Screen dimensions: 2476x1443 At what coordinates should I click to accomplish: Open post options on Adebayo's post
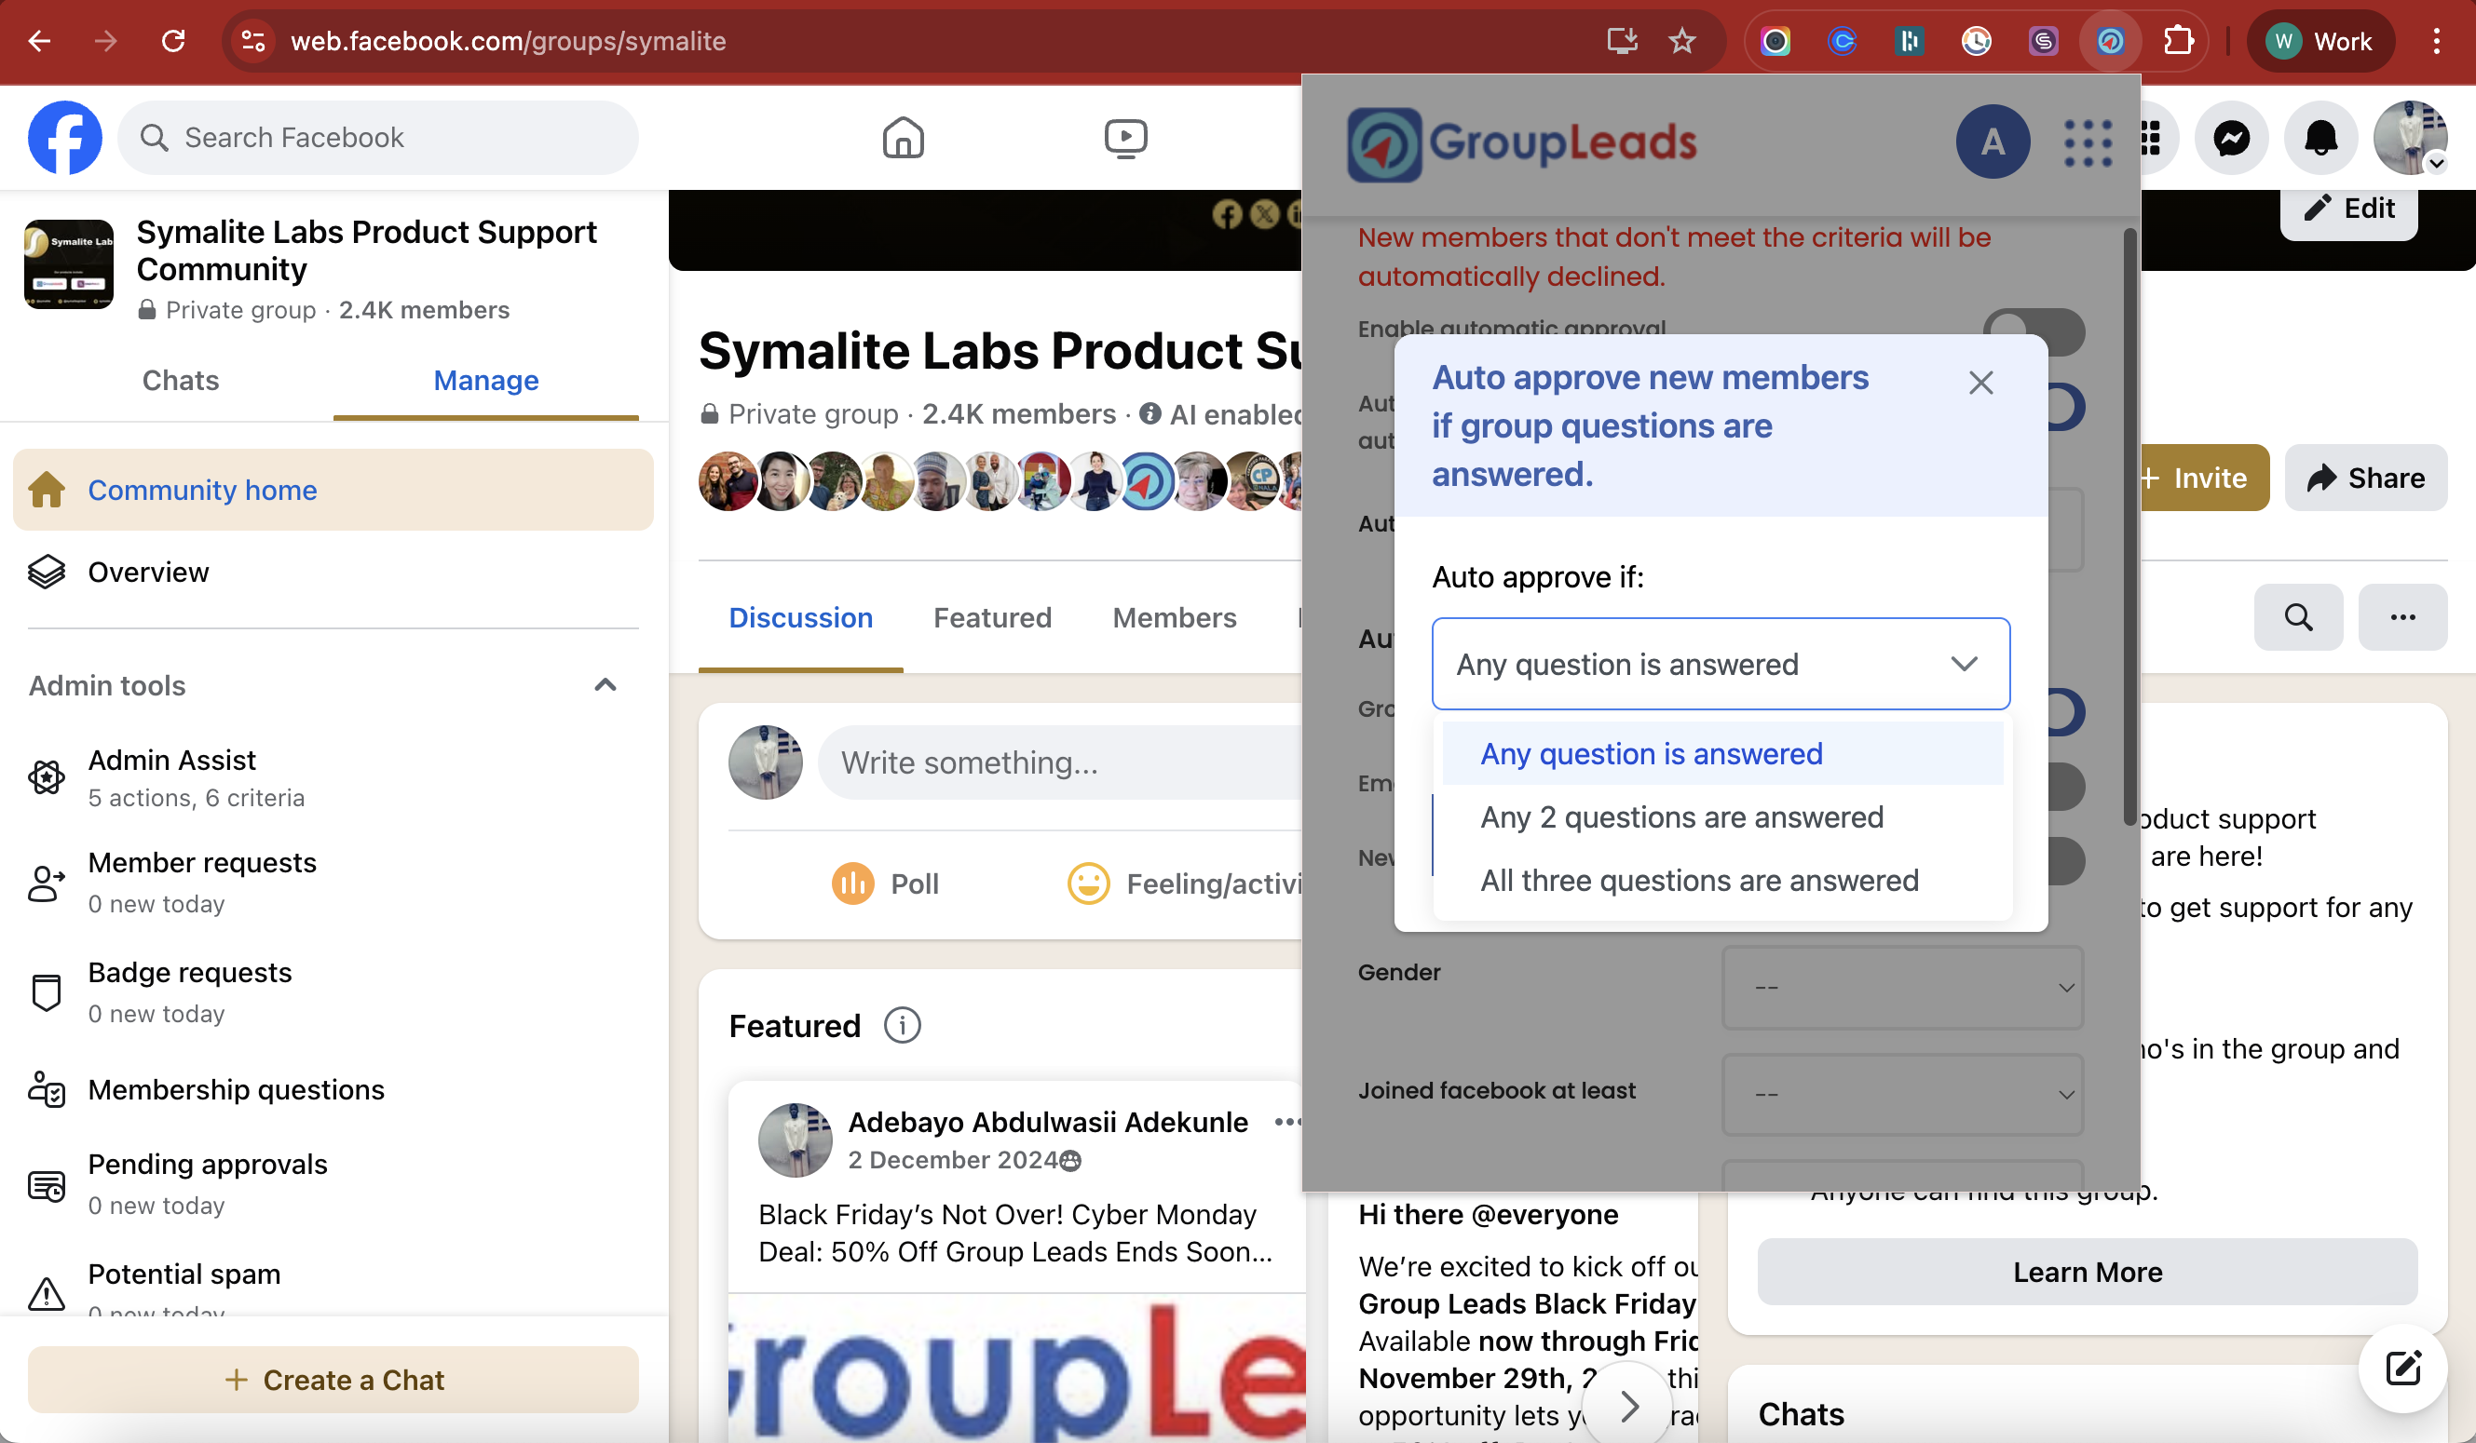(1287, 1122)
